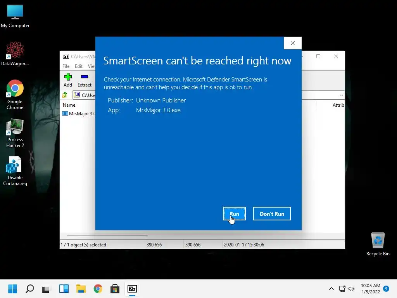The height and width of the screenshot is (298, 397).
Task: Click the network tray icon
Action: pyautogui.click(x=342, y=289)
